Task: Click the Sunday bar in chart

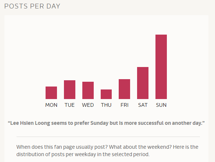Action: click(x=161, y=67)
